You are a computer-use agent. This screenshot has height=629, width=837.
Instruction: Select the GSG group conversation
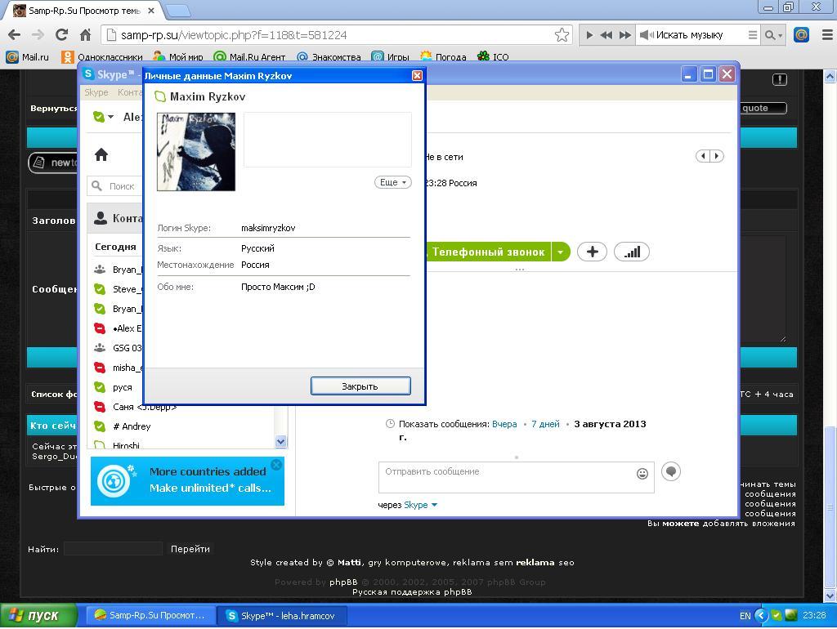119,348
